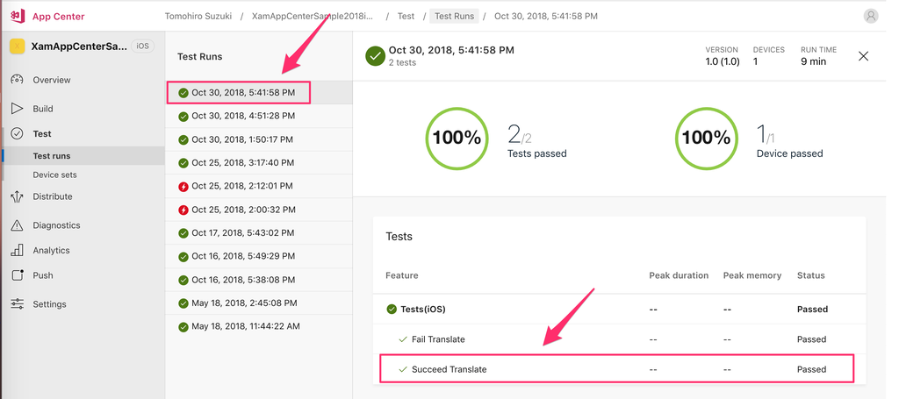This screenshot has height=399, width=899.
Task: Click the 100% tests passed progress ring
Action: tap(455, 138)
